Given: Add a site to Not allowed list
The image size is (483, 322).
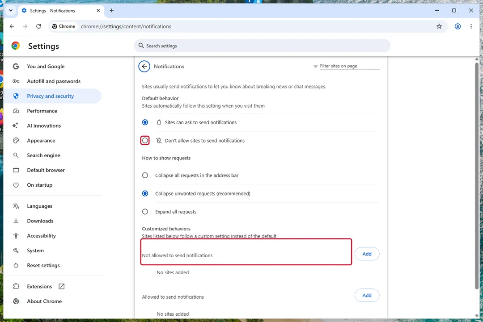Looking at the screenshot, I should click(367, 254).
